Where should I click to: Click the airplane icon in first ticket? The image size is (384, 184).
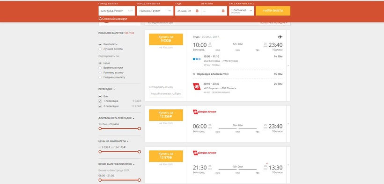pos(280,37)
